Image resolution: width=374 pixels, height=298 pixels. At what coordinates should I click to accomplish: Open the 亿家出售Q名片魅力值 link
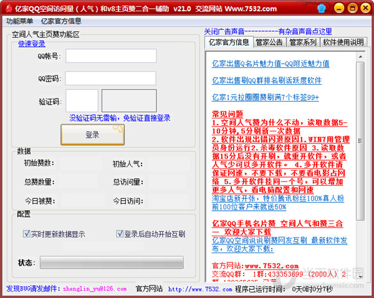[271, 64]
